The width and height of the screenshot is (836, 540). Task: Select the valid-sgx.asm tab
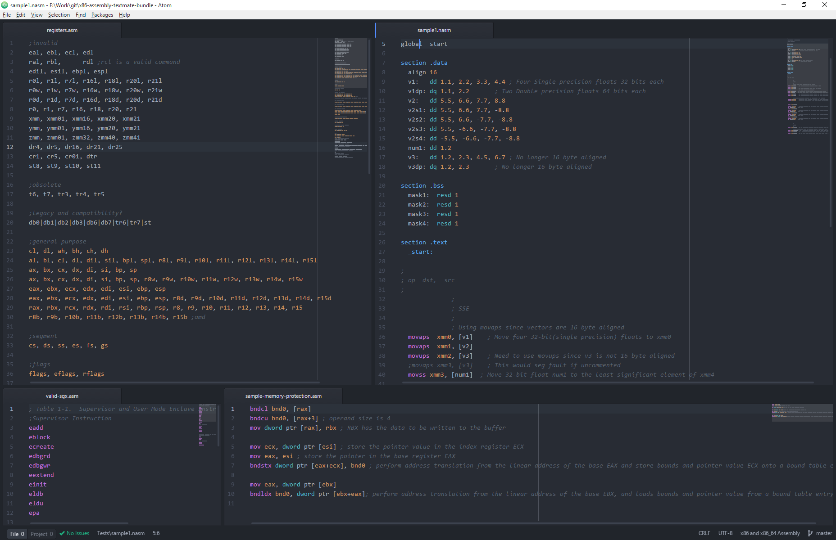[62, 396]
